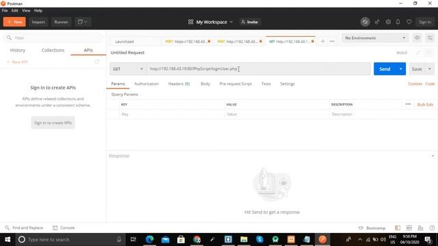Switch to the Collections sidebar tab
Viewport: 438px width, 246px height.
click(53, 50)
